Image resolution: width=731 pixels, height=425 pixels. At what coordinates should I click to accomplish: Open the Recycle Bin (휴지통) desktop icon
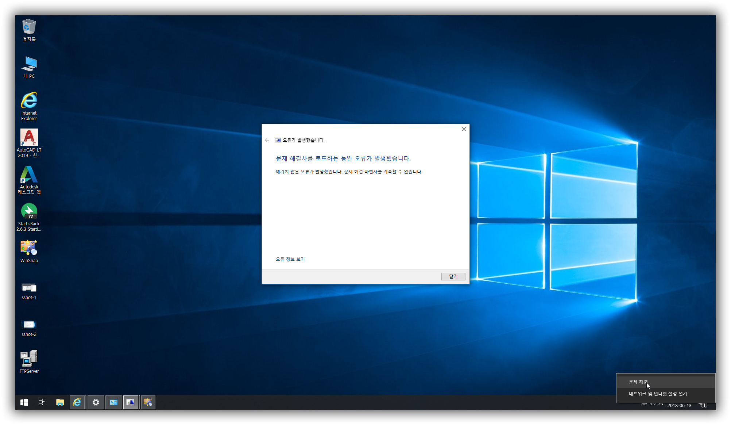(x=29, y=30)
